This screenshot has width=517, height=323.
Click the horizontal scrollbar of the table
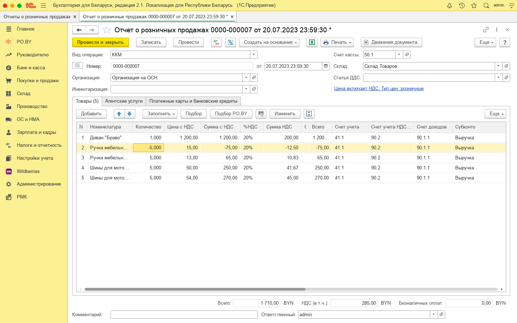point(195,289)
